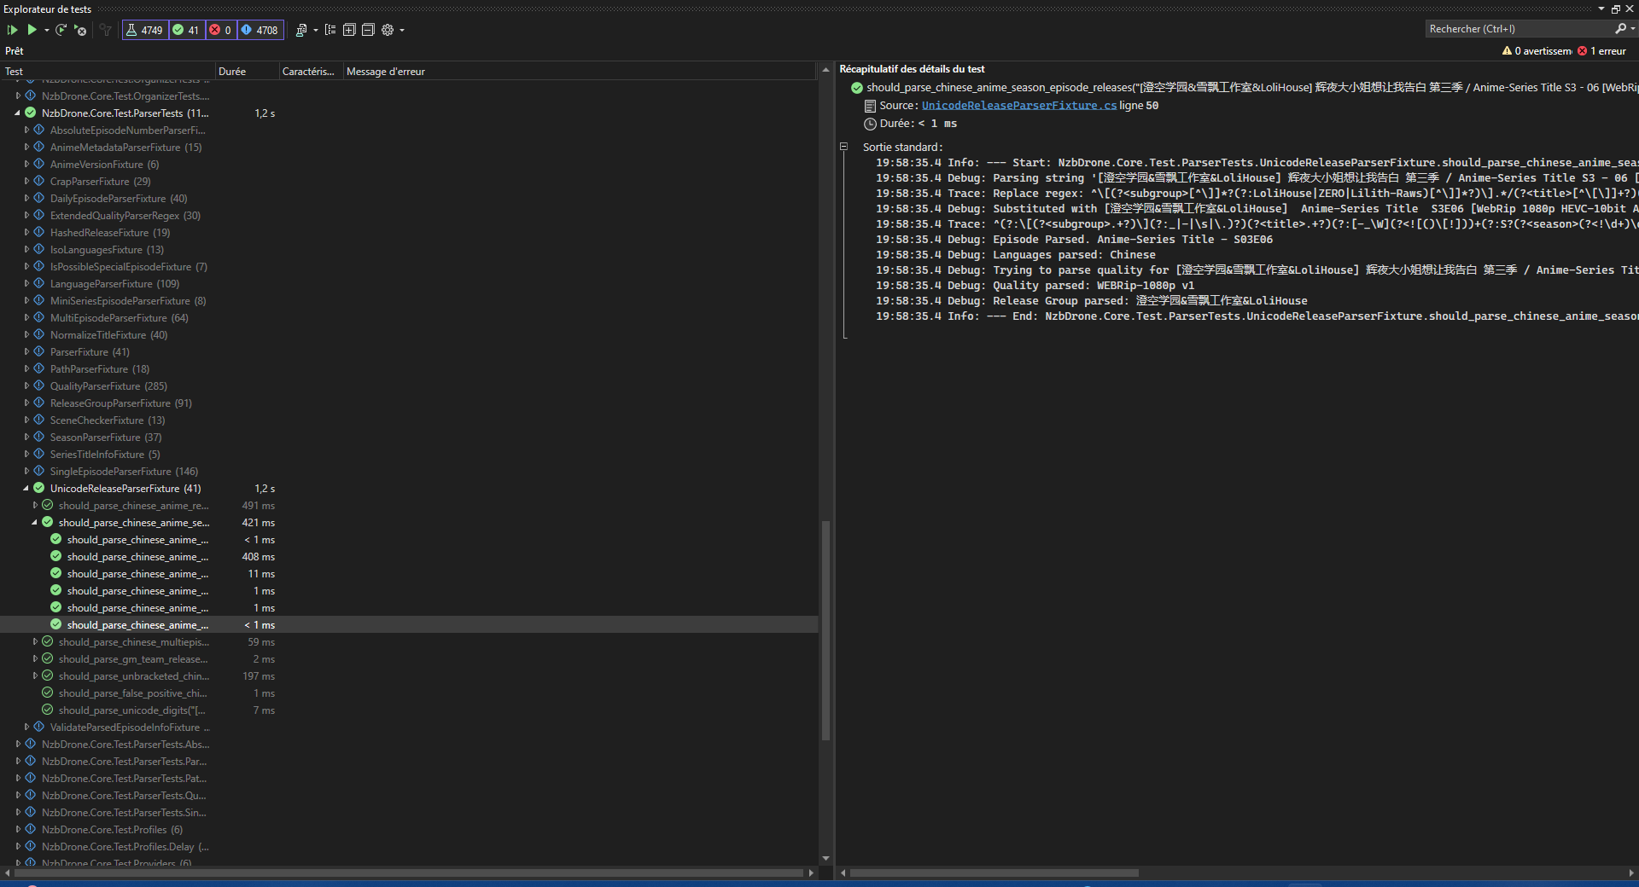Viewport: 1639px width, 887px height.
Task: Toggle the failed tests filter showing 0
Action: (220, 30)
